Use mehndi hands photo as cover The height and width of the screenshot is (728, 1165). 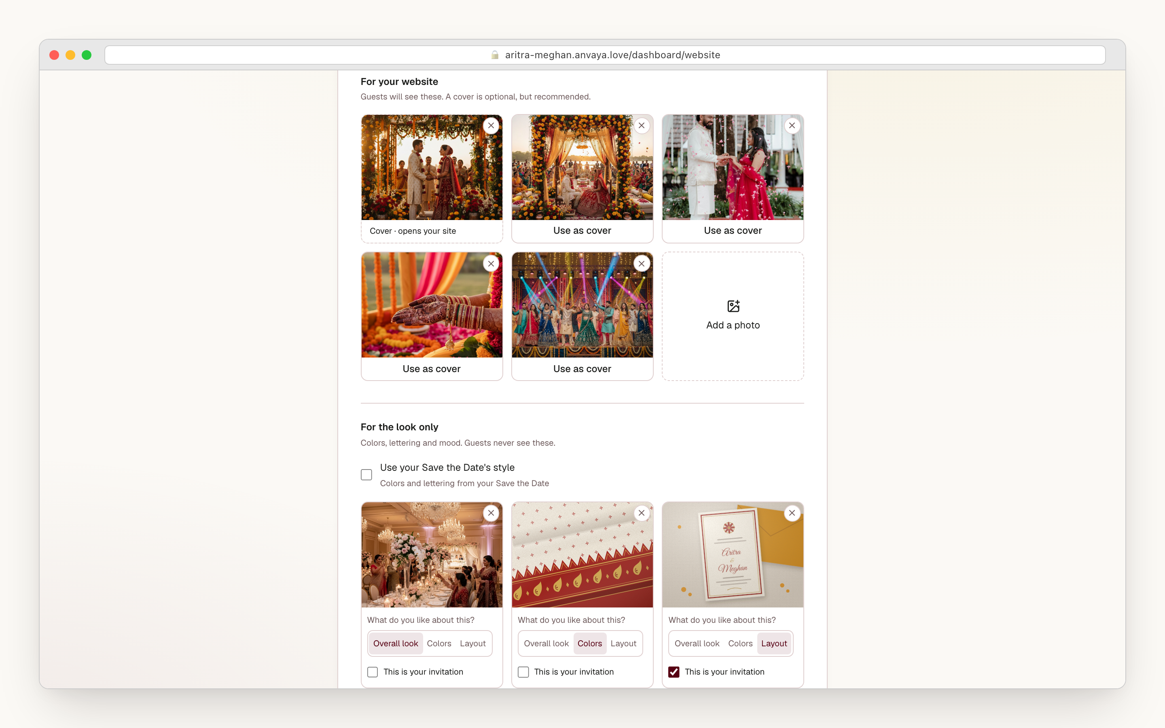pos(431,369)
